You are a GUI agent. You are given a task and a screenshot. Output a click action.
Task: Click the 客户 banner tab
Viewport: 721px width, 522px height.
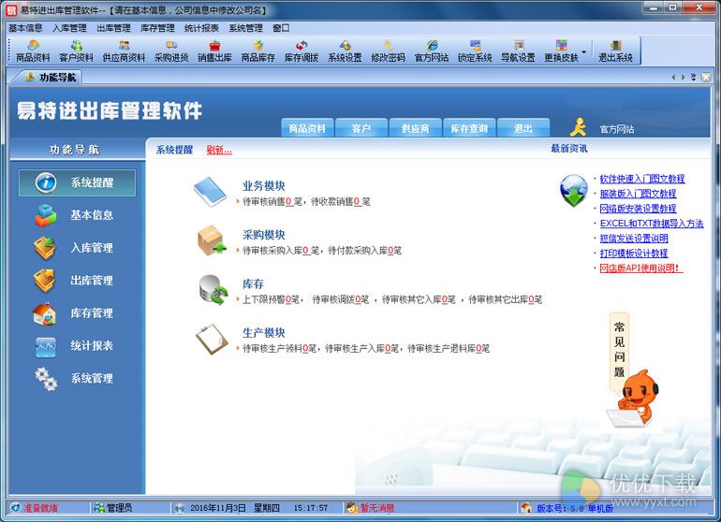[360, 128]
